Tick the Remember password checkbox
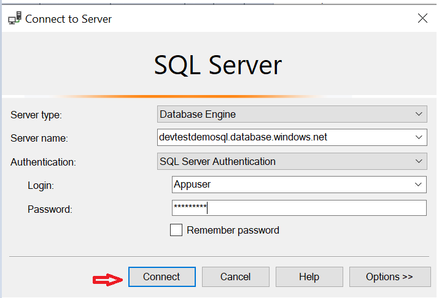 (x=176, y=230)
